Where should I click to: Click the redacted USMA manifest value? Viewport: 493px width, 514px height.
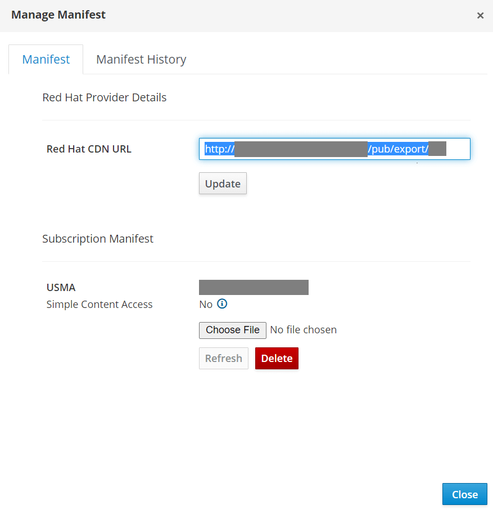coord(254,287)
